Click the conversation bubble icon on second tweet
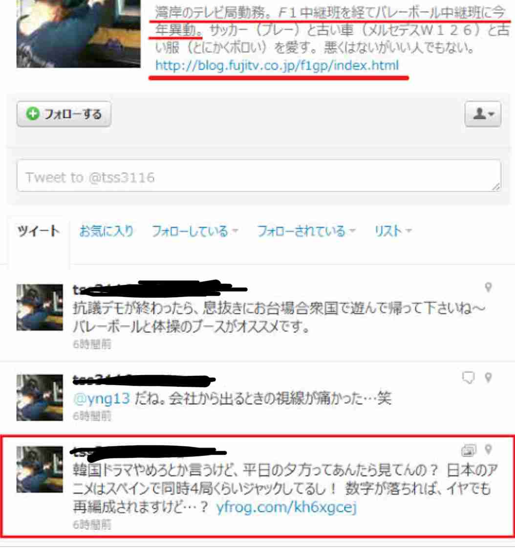Screen dimensions: 515x548 point(468,377)
